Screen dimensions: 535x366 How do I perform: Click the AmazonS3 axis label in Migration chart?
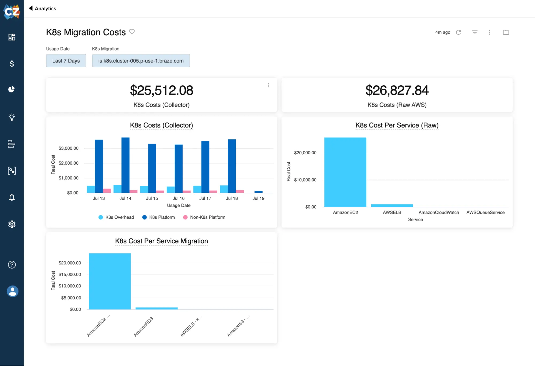[238, 326]
